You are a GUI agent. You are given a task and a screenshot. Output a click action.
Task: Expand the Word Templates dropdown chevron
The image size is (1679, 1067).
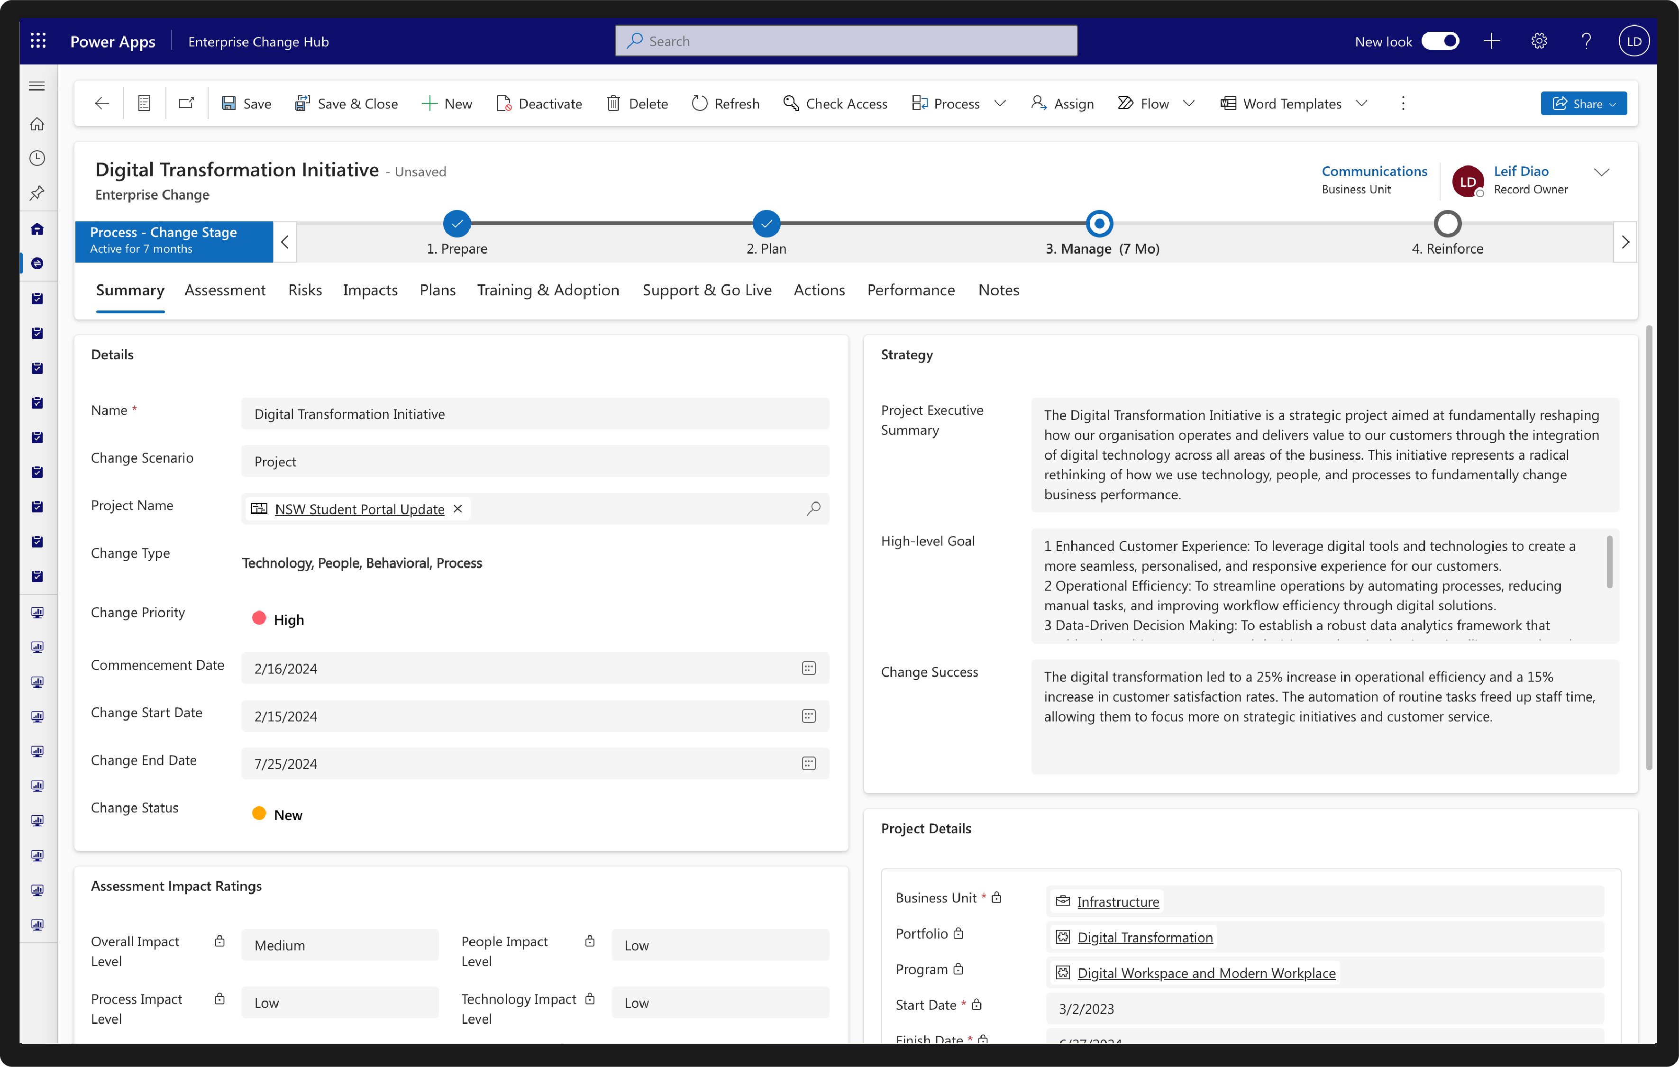[x=1362, y=103]
